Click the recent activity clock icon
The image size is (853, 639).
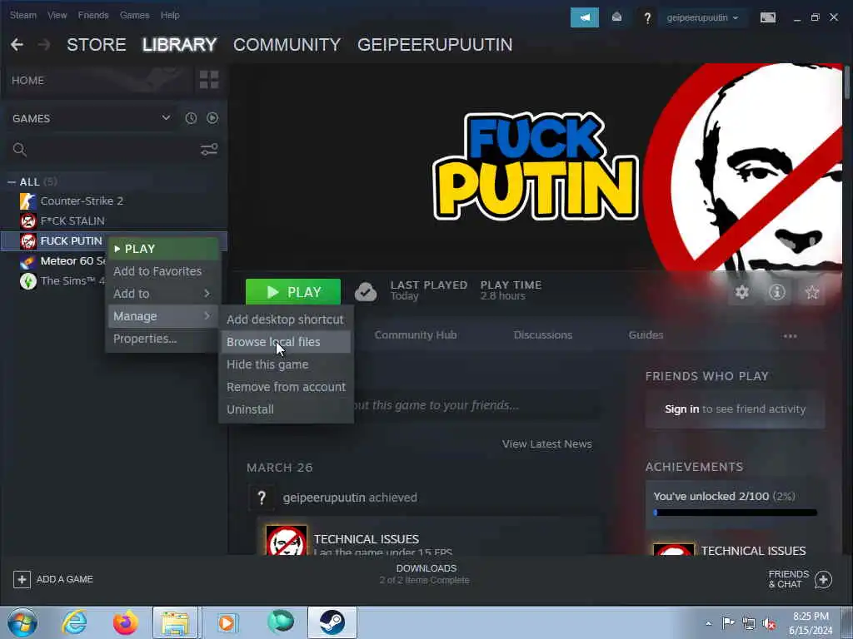pos(191,118)
